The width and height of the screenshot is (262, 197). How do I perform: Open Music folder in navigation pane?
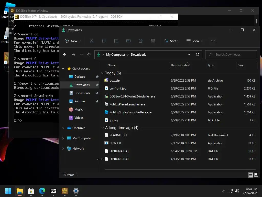(x=78, y=109)
